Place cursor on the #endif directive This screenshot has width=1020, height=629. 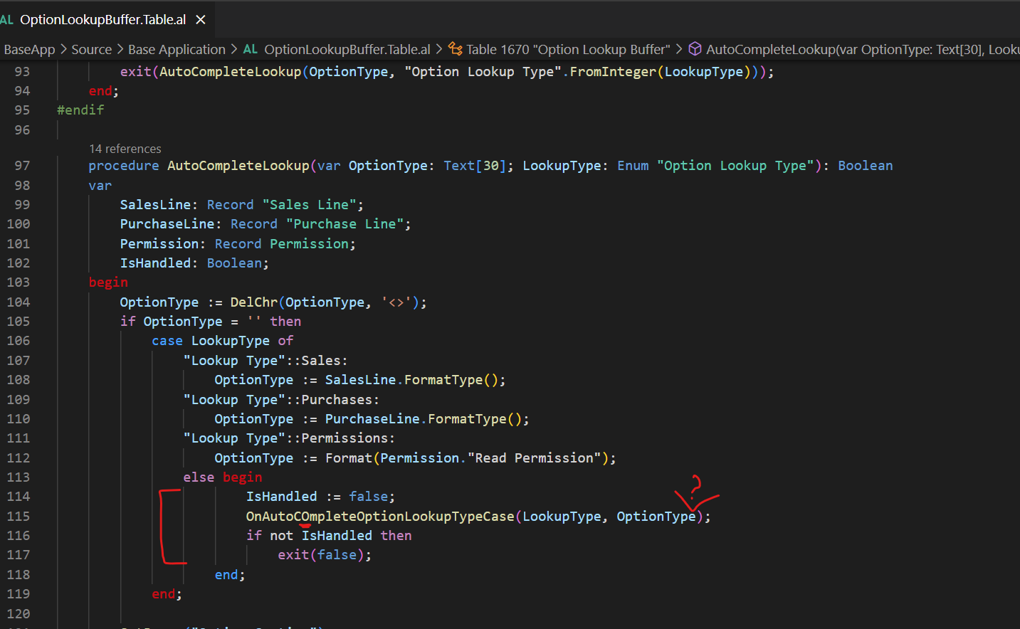point(80,110)
